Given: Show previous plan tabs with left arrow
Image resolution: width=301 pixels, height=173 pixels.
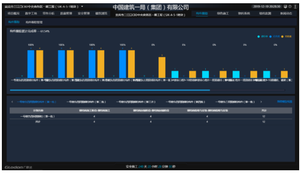Looking at the screenshot, I should [x=12, y=102].
